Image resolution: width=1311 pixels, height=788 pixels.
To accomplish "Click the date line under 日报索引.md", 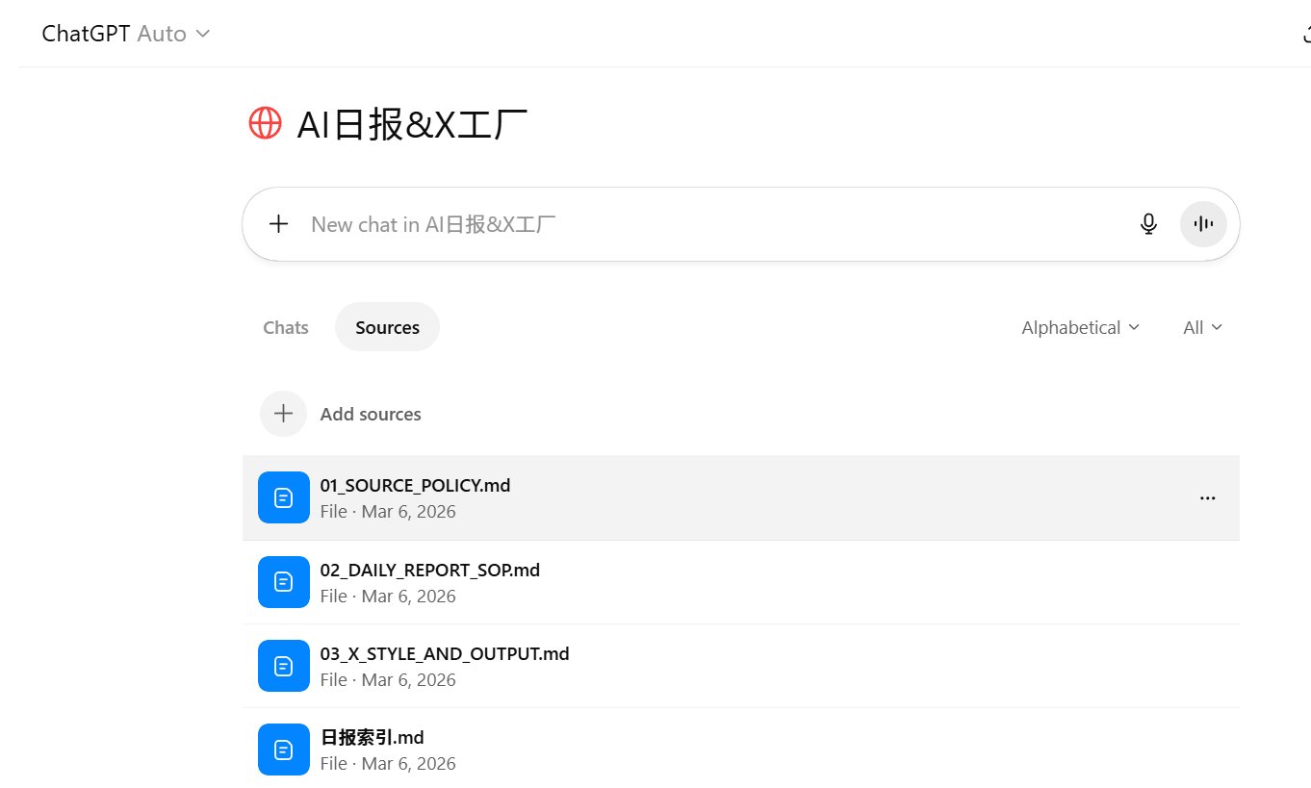I will click(388, 764).
